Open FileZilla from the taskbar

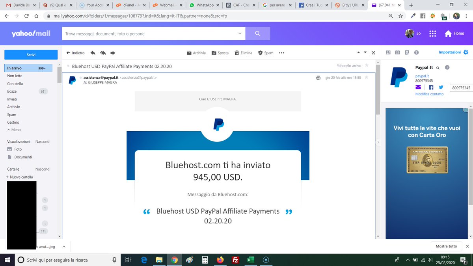pyautogui.click(x=235, y=260)
